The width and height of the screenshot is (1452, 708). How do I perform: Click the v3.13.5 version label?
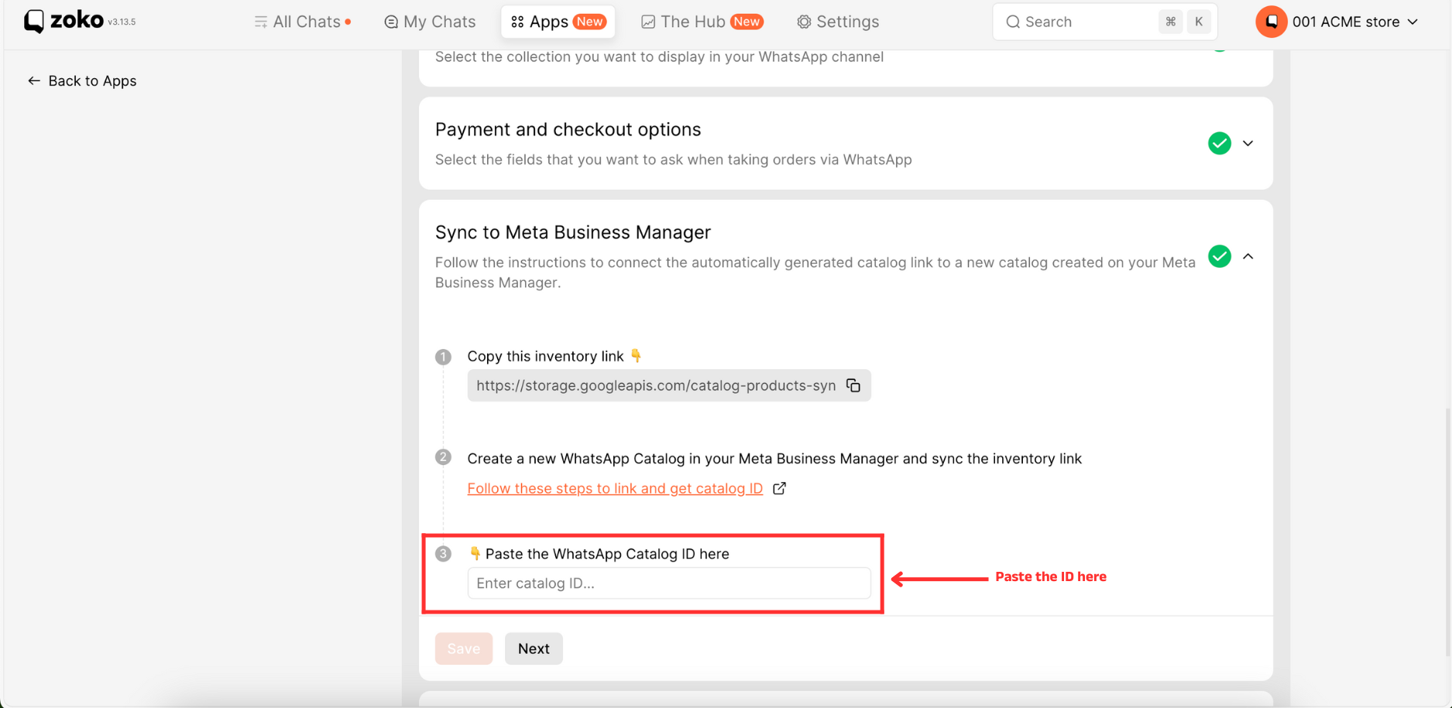[122, 22]
